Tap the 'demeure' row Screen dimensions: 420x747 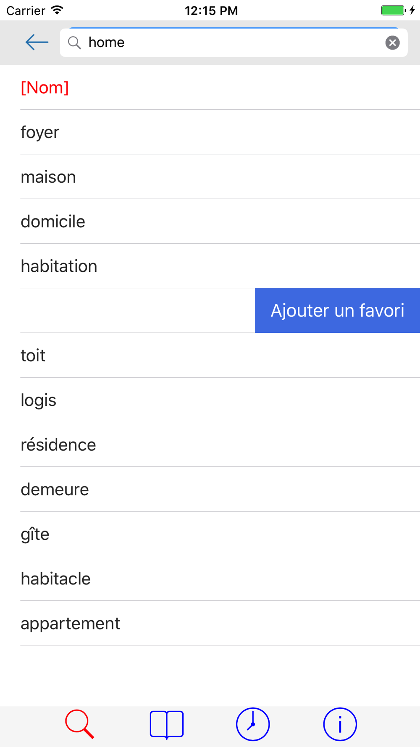pyautogui.click(x=220, y=489)
